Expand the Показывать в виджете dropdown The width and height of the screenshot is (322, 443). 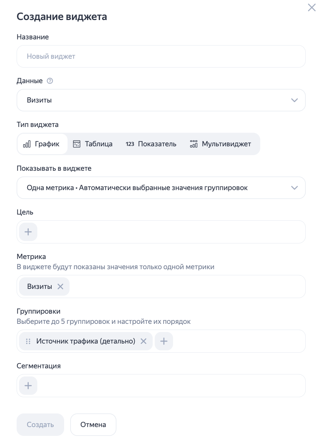point(161,188)
